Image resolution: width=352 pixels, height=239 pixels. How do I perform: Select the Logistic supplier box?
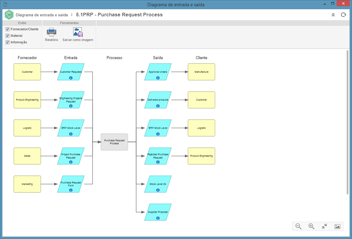pos(27,128)
